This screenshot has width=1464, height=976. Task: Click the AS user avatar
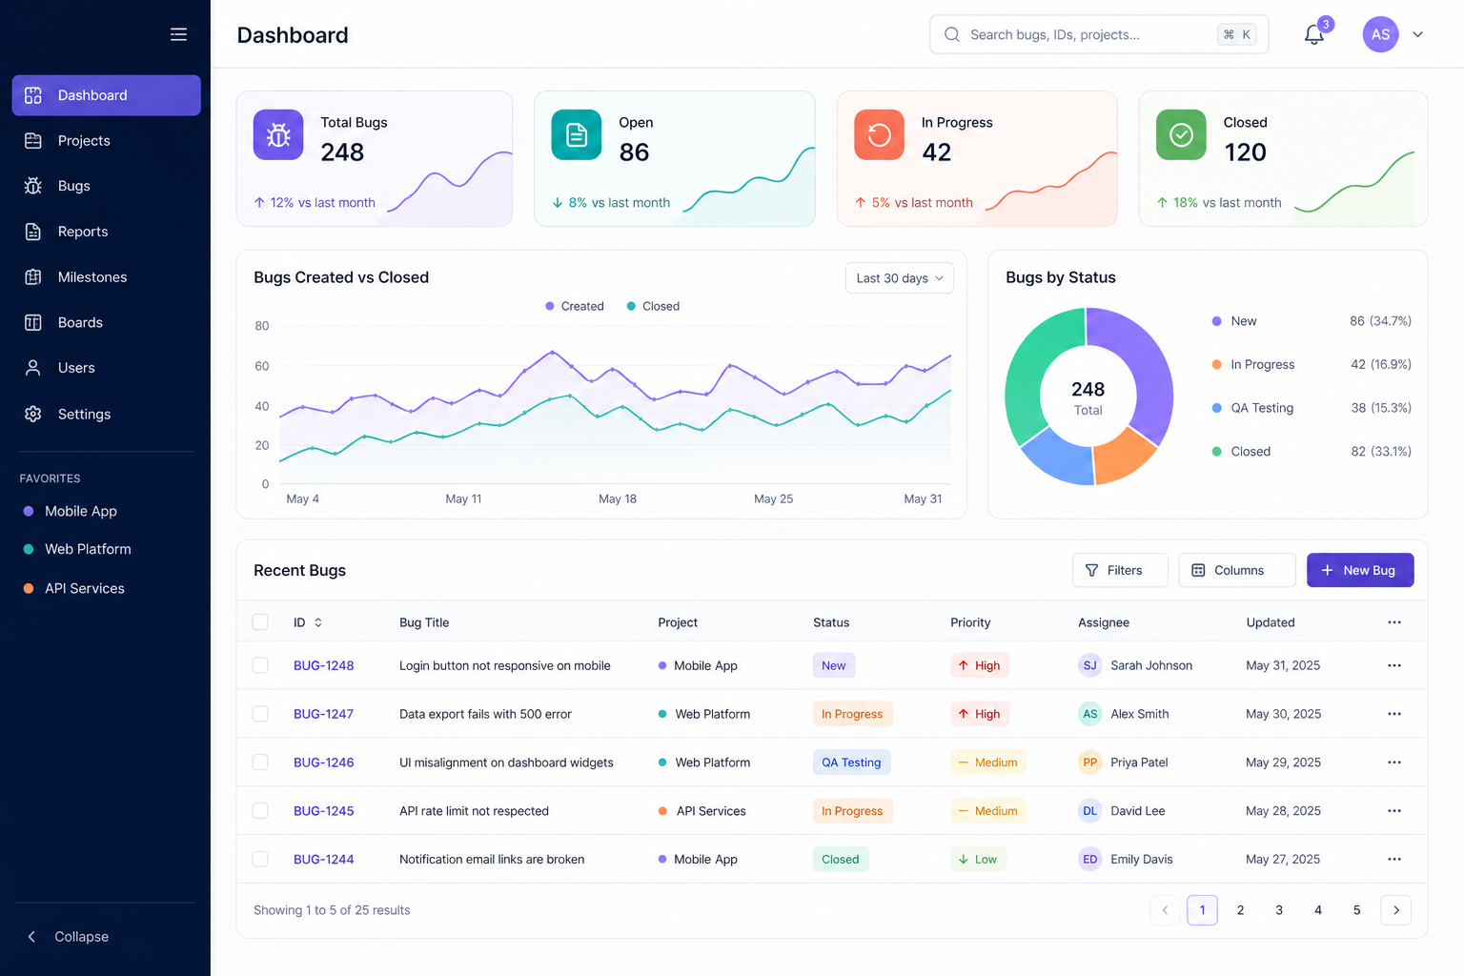(1380, 34)
